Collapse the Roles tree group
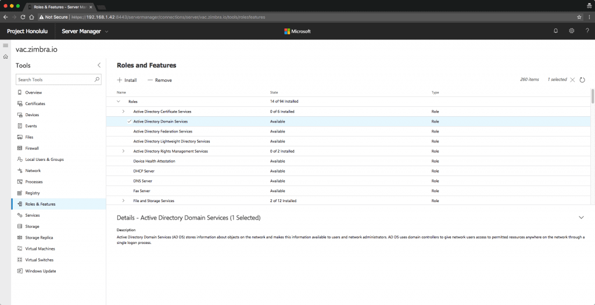The image size is (595, 305). (119, 102)
